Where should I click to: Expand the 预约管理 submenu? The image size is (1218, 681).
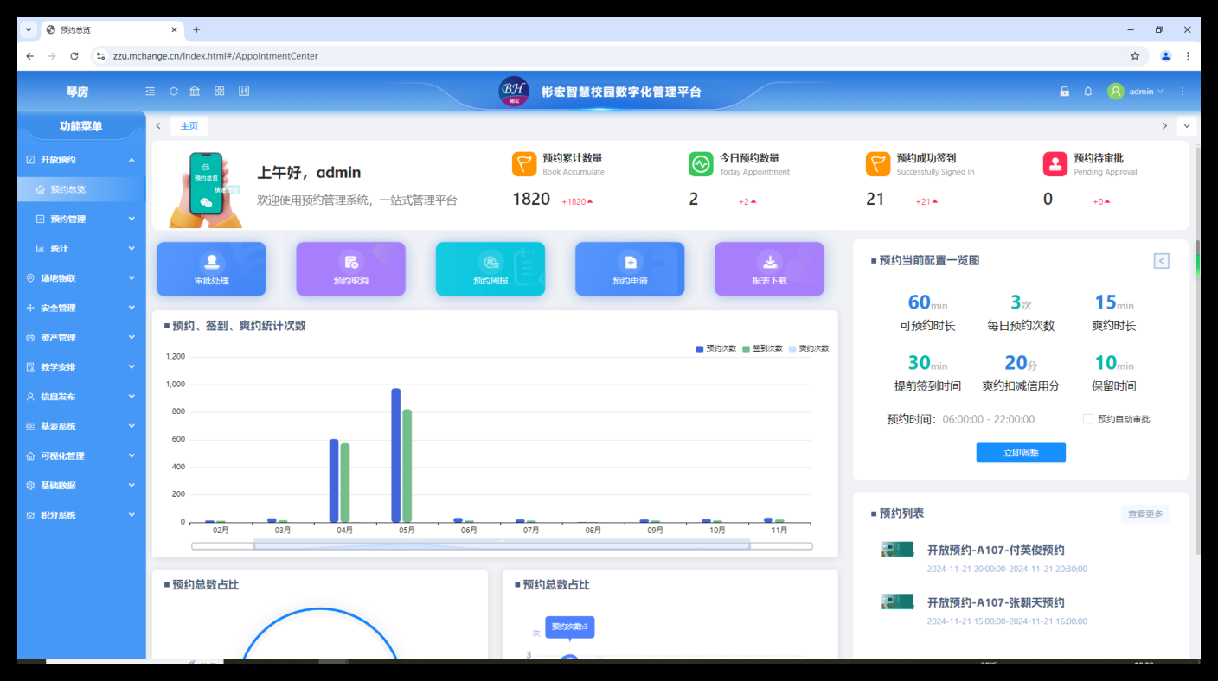point(81,219)
